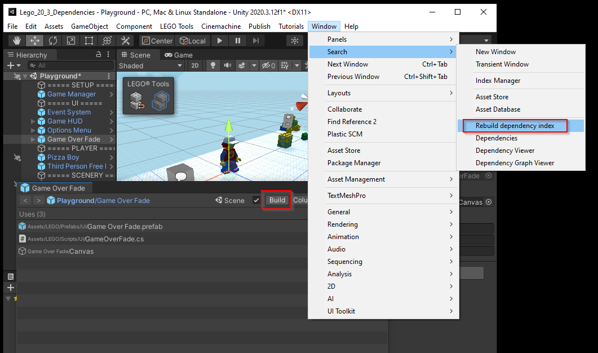This screenshot has width=598, height=353.
Task: Select the Hand tool in toolbar
Action: click(17, 41)
